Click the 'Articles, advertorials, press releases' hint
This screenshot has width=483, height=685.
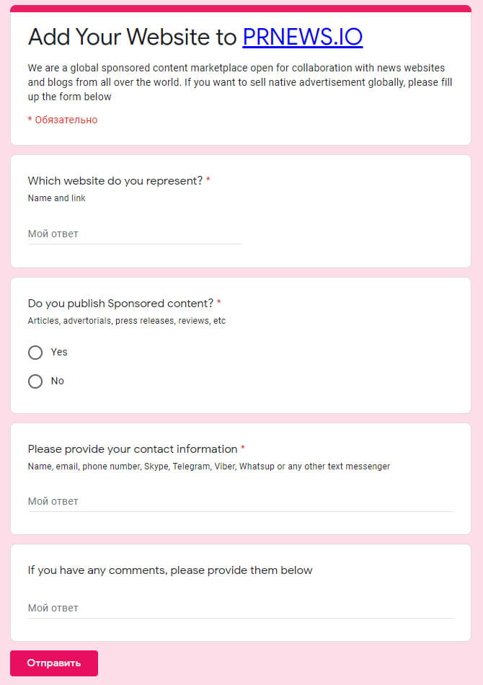coord(126,321)
